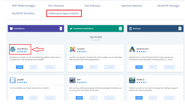Click the SMF title text
This screenshot has width=185, height=105.
[79, 80]
